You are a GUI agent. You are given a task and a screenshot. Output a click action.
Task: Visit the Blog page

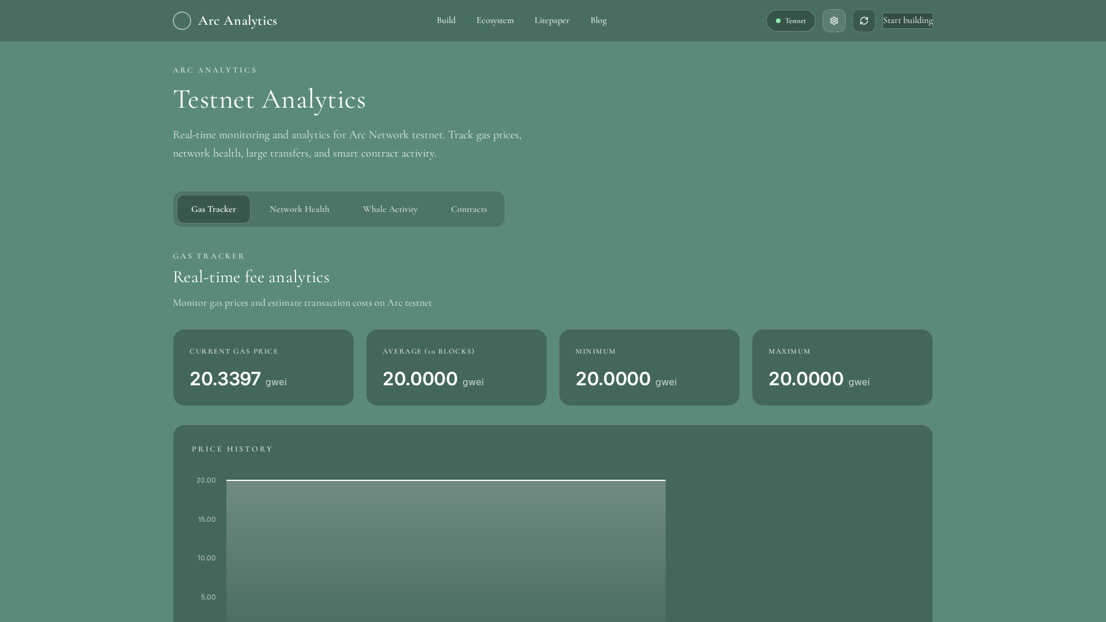[599, 20]
